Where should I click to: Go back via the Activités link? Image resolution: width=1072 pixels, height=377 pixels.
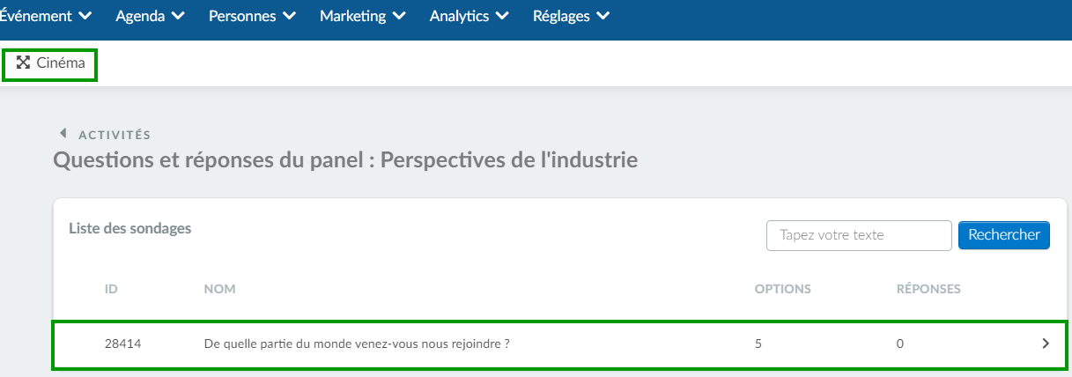(x=115, y=135)
